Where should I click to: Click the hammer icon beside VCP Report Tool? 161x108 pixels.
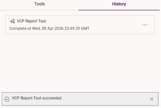(13, 21)
